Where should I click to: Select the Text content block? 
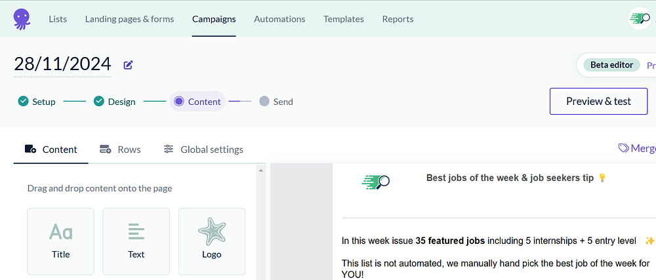coord(136,241)
